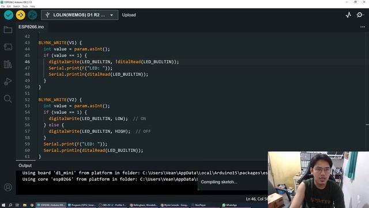Image resolution: width=369 pixels, height=208 pixels.
Task: Open Task View in the taskbar
Action: [17, 205]
